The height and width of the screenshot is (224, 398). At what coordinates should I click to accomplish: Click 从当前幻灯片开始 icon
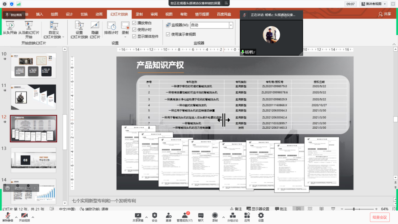pyautogui.click(x=28, y=26)
